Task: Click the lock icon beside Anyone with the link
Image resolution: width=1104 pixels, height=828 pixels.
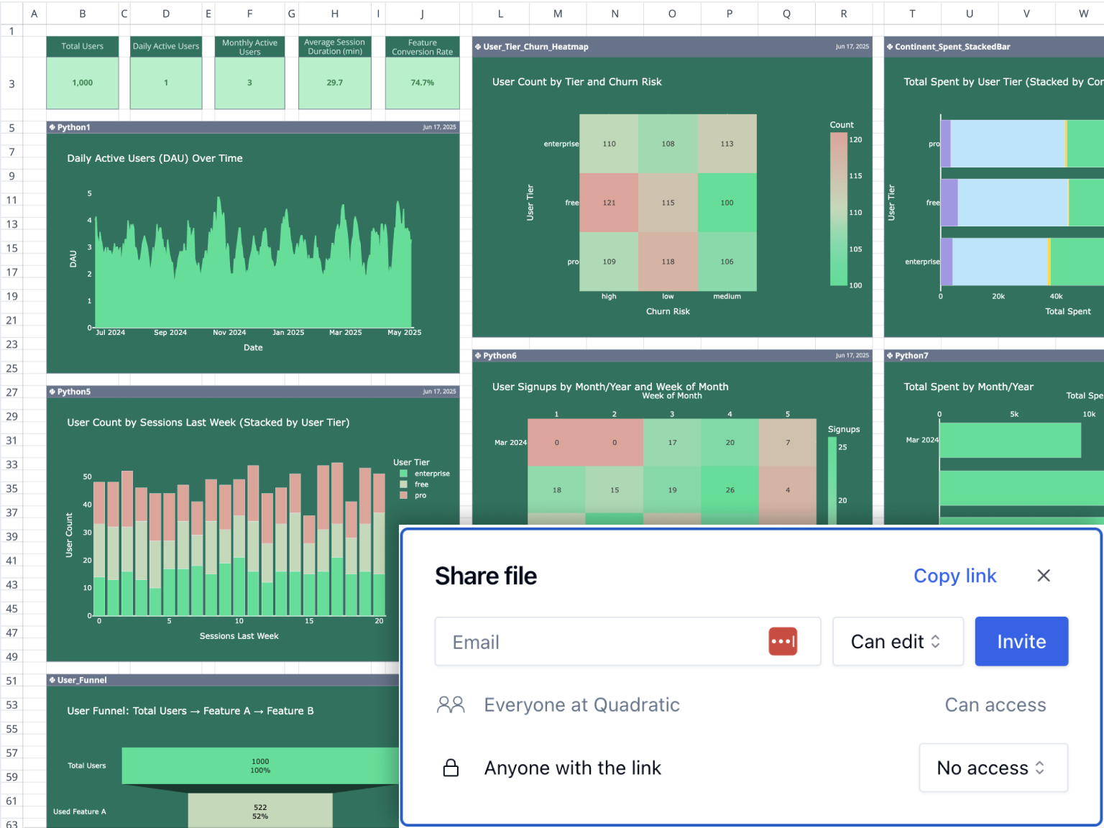Action: point(451,768)
